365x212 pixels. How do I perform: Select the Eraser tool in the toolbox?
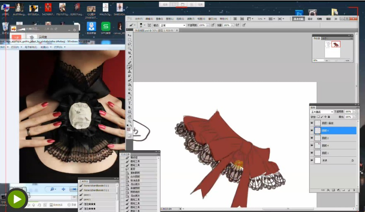[129, 80]
